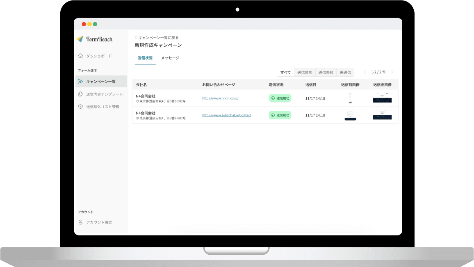Open the https://www.nnnn.co.jp/ link

pos(220,98)
